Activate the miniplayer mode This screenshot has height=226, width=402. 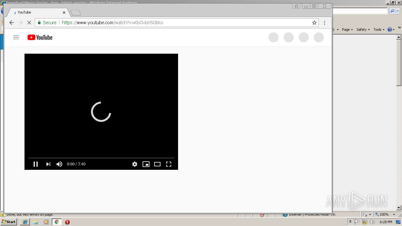[x=146, y=164]
